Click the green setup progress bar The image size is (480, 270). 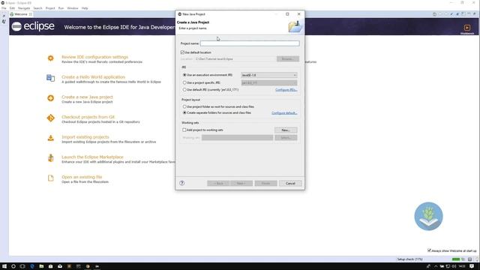click(x=456, y=259)
